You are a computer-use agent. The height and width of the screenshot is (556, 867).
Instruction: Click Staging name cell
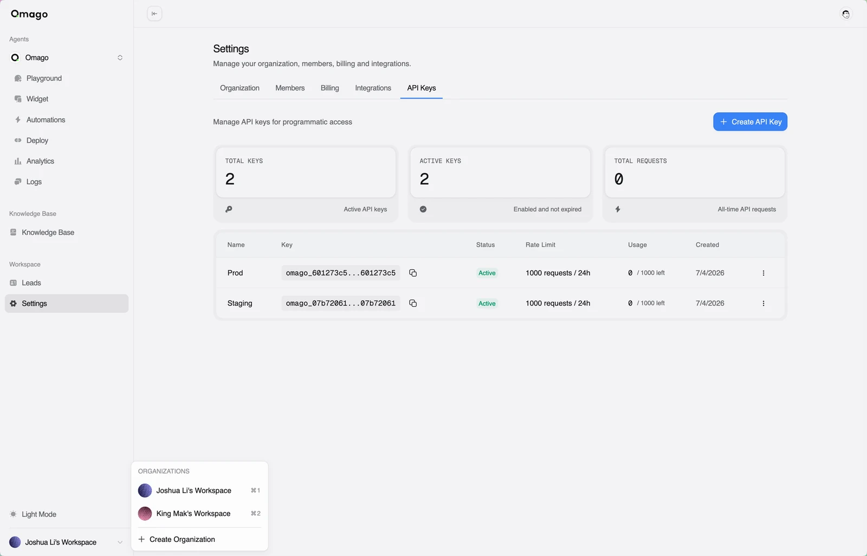pos(240,303)
